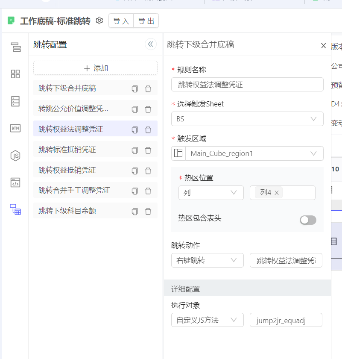Click the 规则名称 input field
The image size is (342, 359).
click(x=247, y=85)
